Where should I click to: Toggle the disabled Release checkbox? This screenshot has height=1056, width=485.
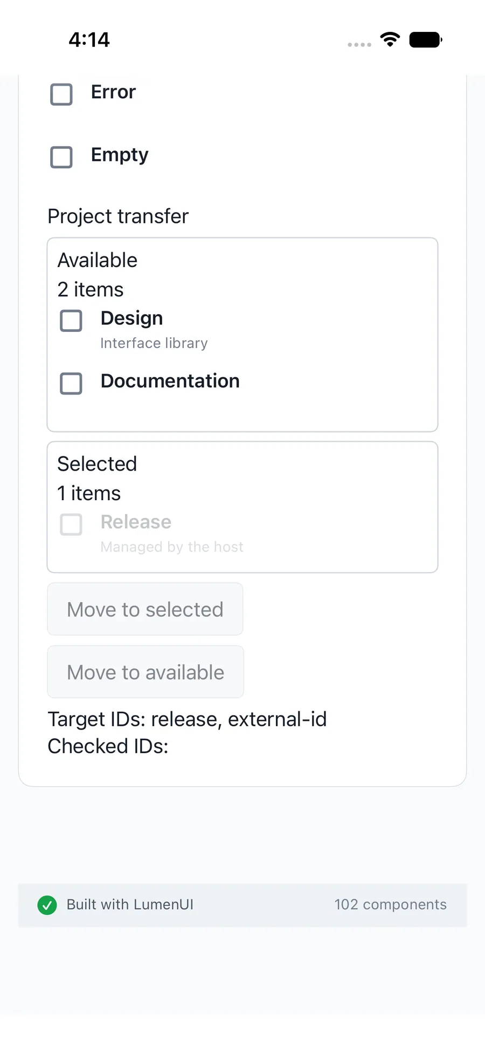[x=71, y=524]
